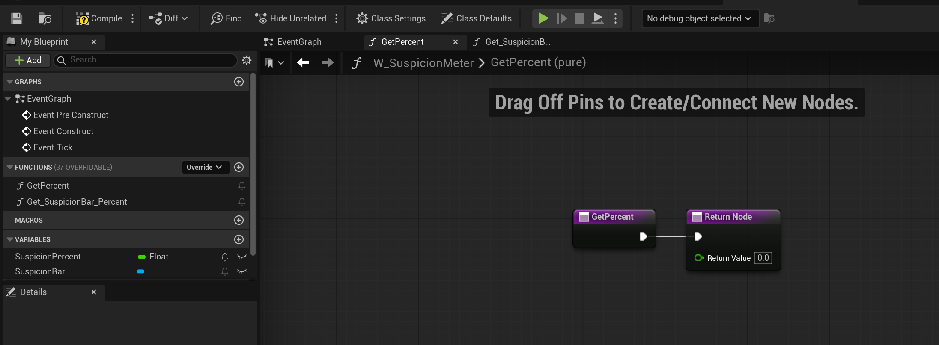The height and width of the screenshot is (345, 939).
Task: Click the Compile button
Action: tap(99, 18)
